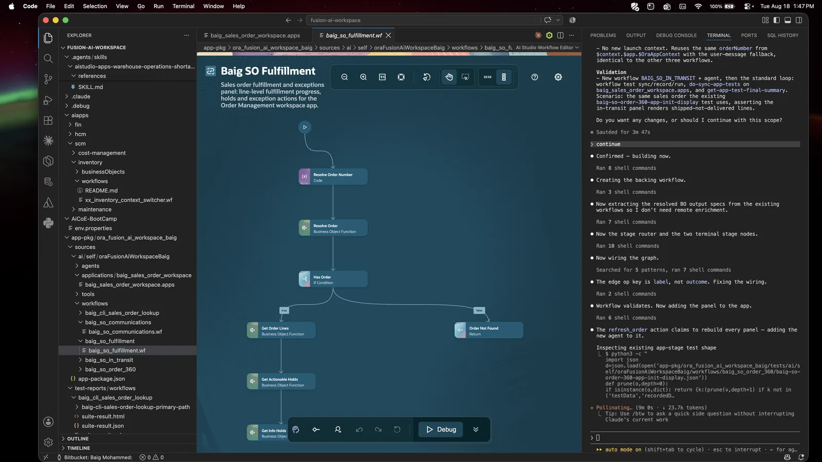Click the macOS Wi-Fi menu bar icon
822x462 pixels.
[698, 6]
